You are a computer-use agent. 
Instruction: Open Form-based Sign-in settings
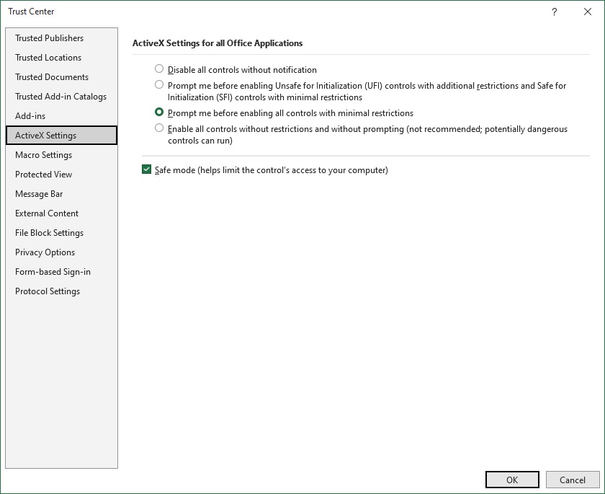point(53,272)
